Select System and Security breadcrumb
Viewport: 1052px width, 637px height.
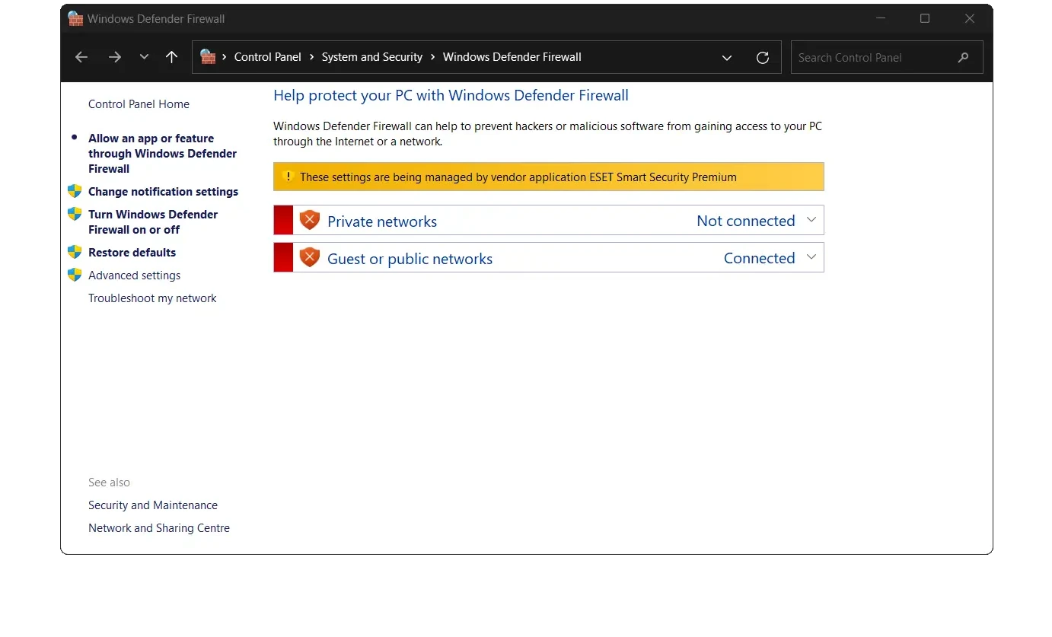[372, 57]
